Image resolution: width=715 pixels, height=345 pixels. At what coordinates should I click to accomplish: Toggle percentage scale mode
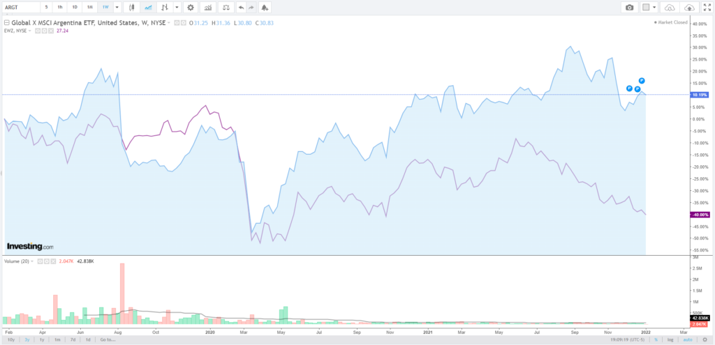click(x=656, y=339)
